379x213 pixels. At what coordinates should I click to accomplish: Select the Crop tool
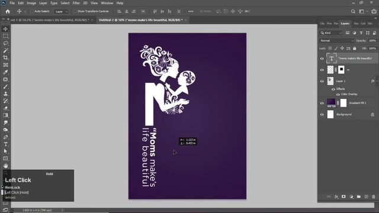coord(5,58)
